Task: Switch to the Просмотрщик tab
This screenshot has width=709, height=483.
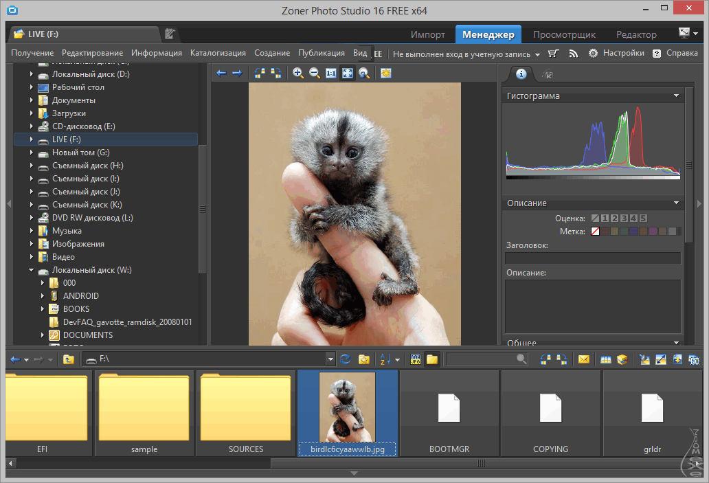Action: (564, 34)
